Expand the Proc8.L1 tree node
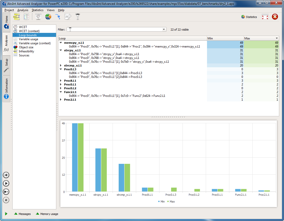Image resolution: width=284 pixels, height=221 pixels. [x=61, y=81]
